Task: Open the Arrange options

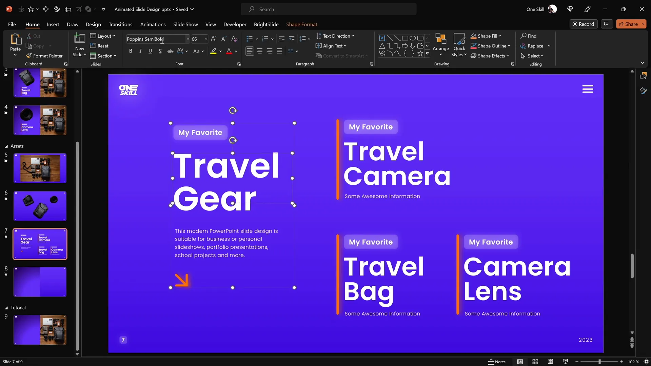Action: tap(440, 45)
